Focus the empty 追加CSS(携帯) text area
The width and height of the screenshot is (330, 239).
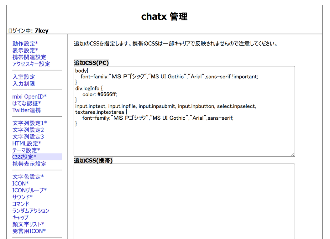pyautogui.click(x=184, y=200)
